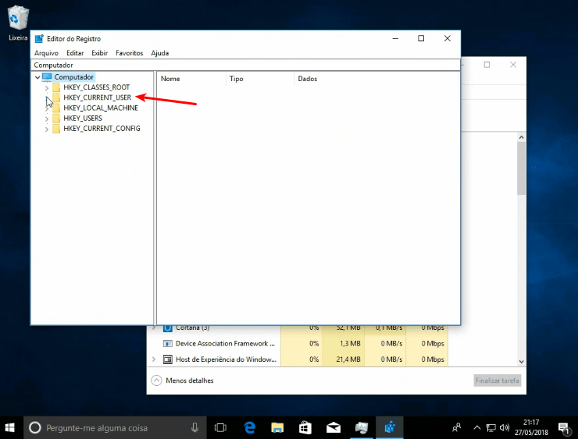Click the HKEY_LOCAL_MACHINE folder icon
The image size is (578, 439).
(x=56, y=108)
